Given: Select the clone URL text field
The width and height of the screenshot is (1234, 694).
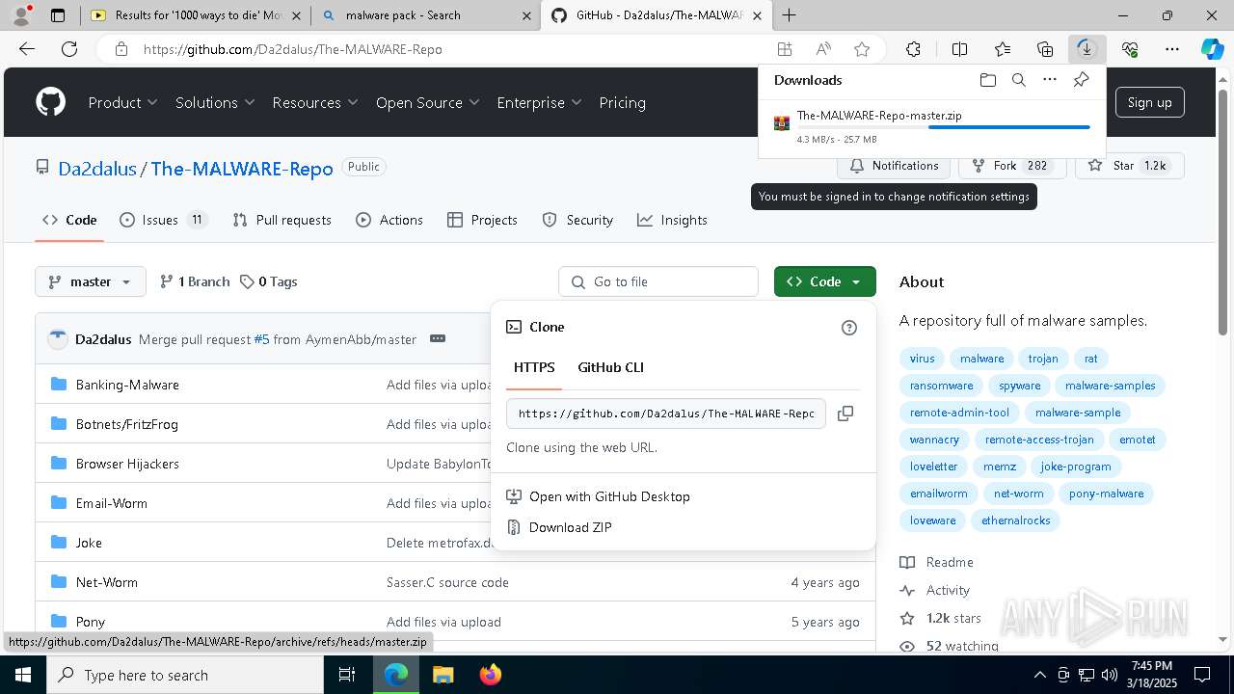Looking at the screenshot, I should (666, 414).
